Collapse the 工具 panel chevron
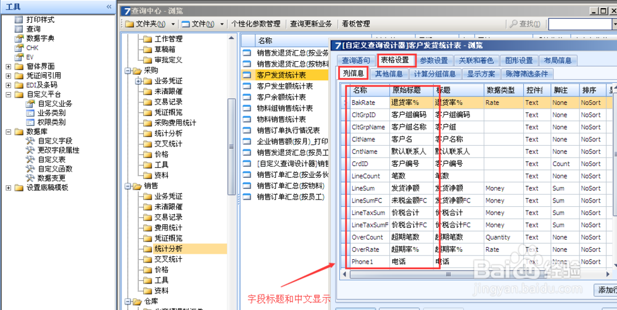 click(x=109, y=7)
